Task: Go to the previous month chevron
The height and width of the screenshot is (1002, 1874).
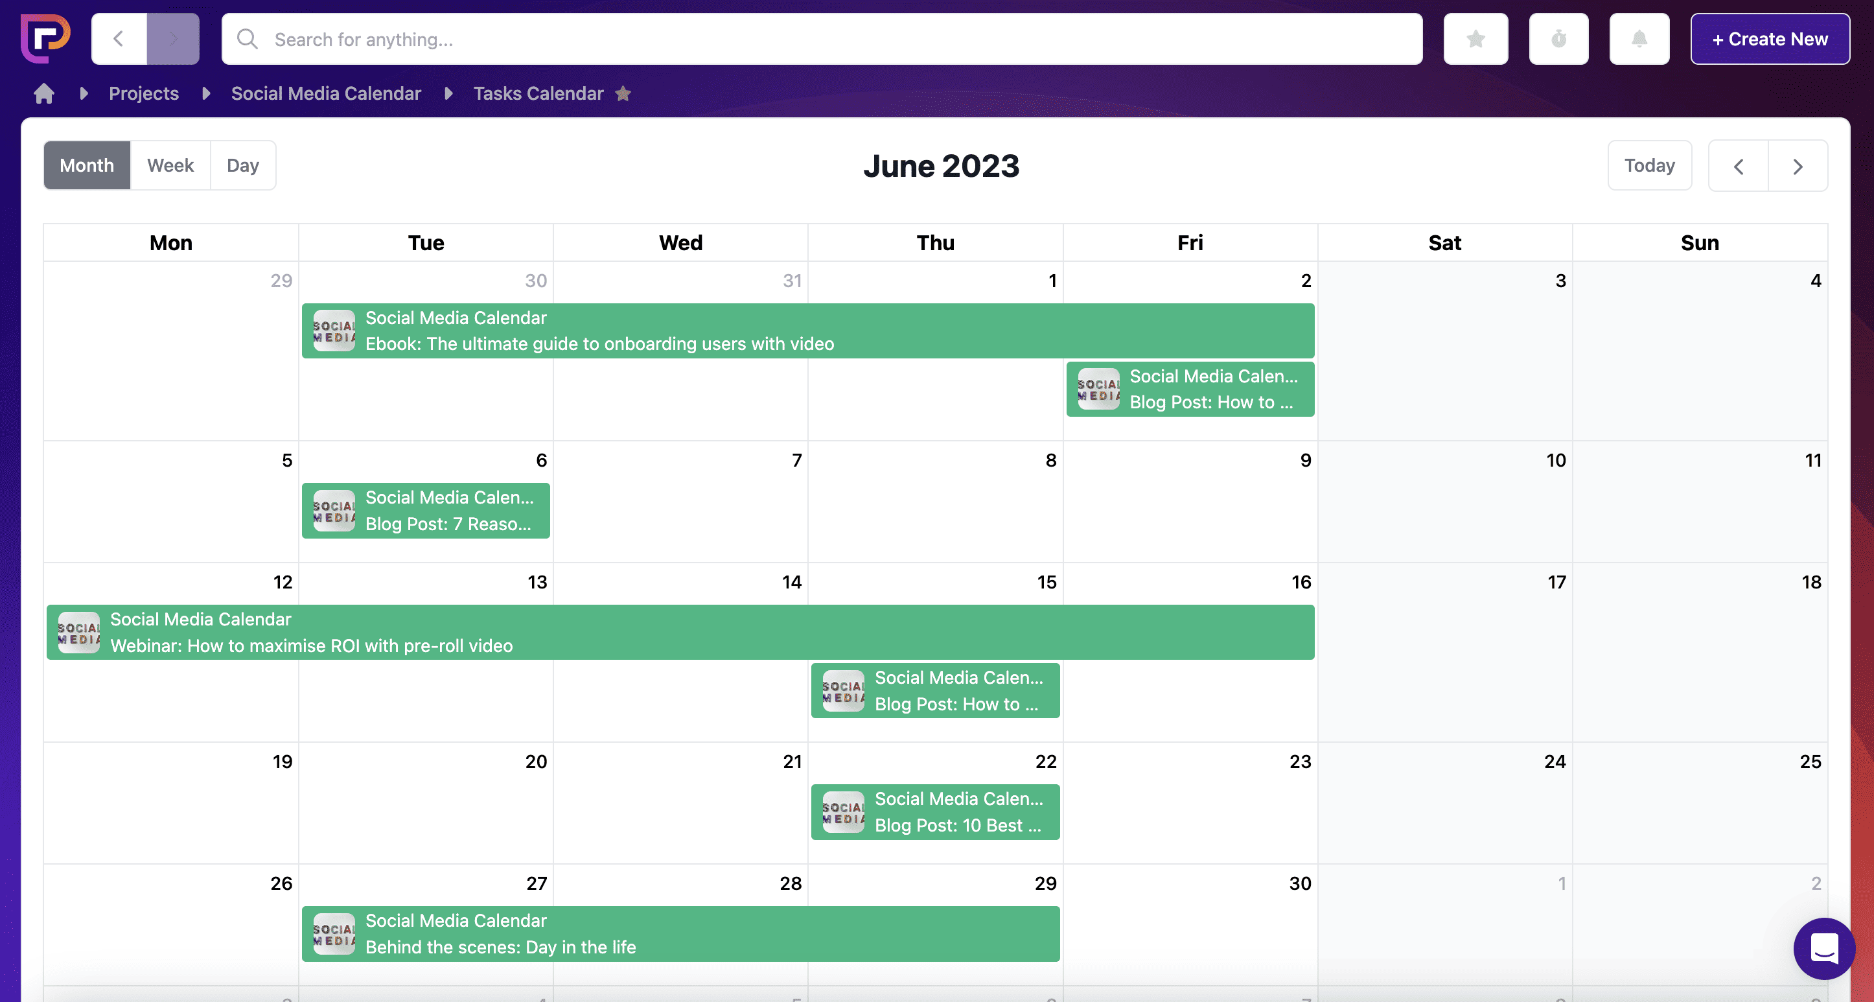Action: [1738, 166]
